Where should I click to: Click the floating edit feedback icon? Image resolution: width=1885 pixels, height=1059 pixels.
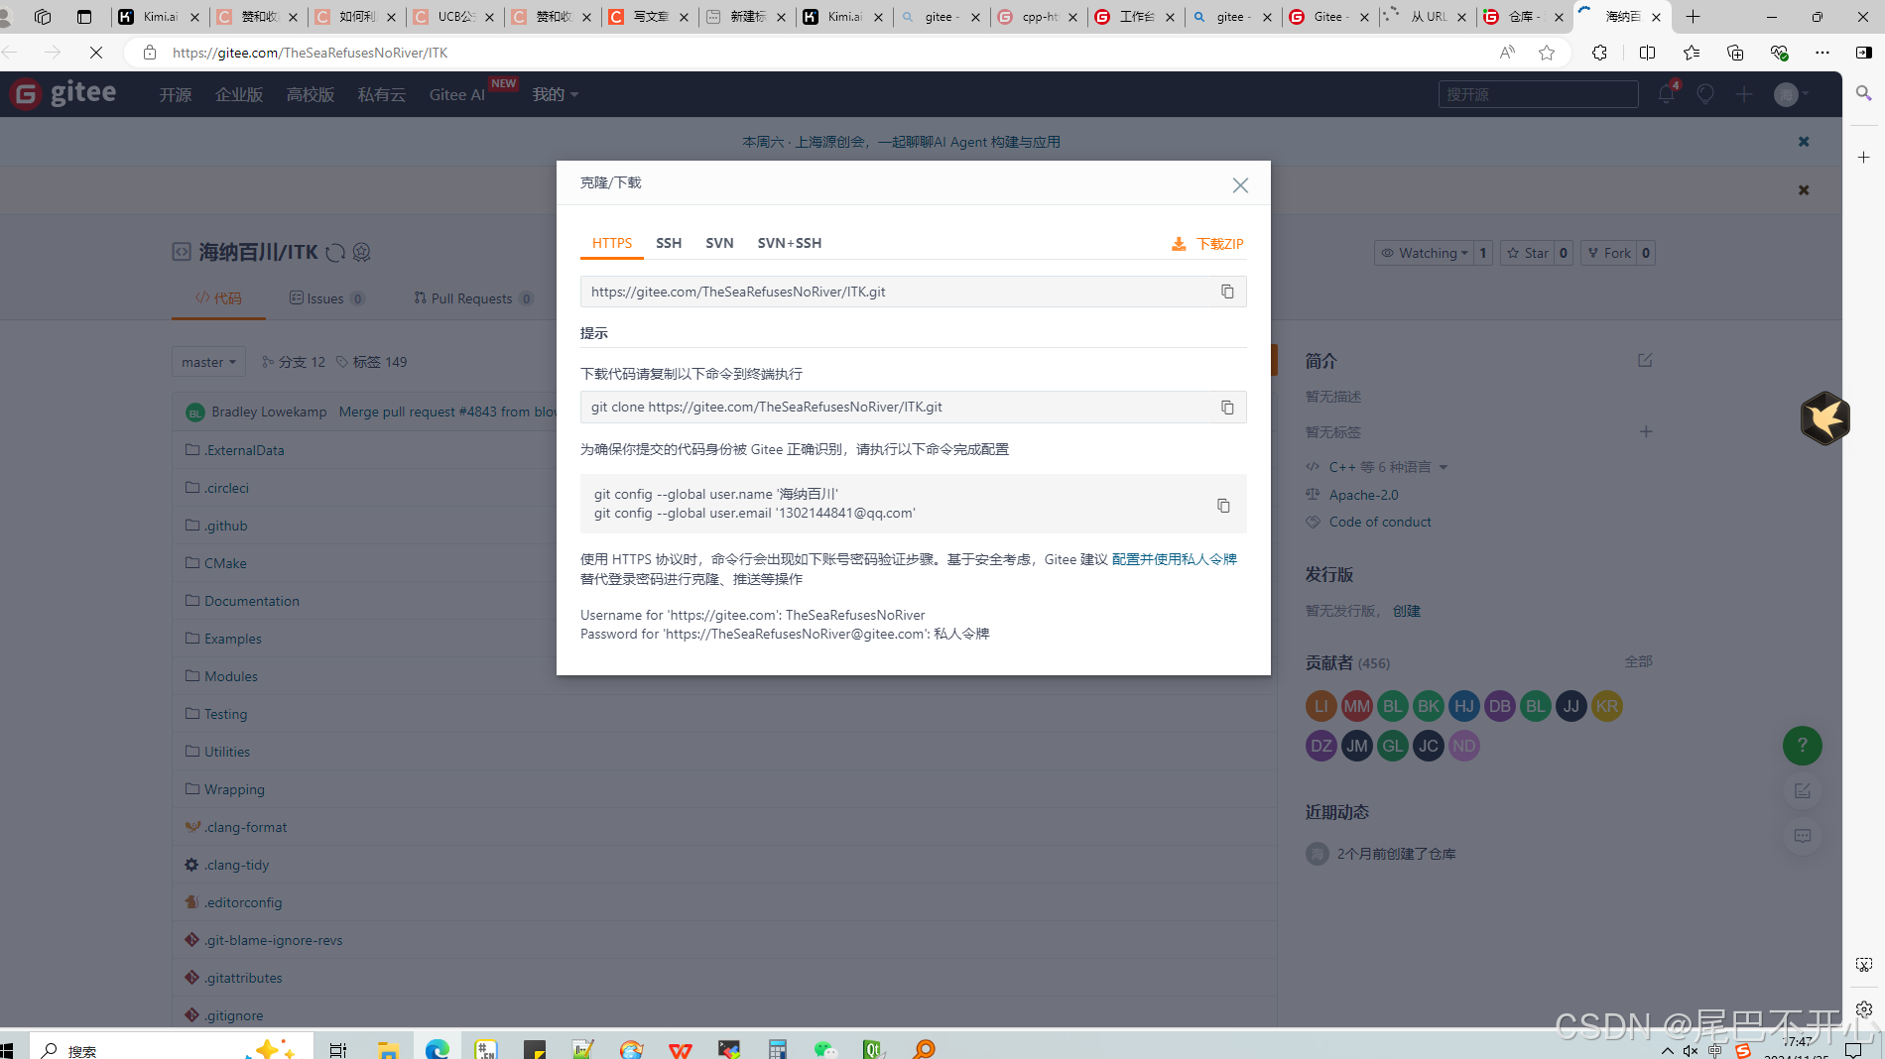1803,790
